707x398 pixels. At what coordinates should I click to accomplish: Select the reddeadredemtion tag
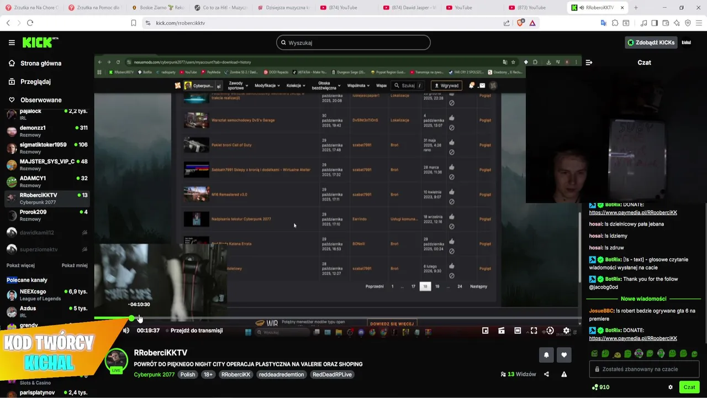tap(281, 374)
